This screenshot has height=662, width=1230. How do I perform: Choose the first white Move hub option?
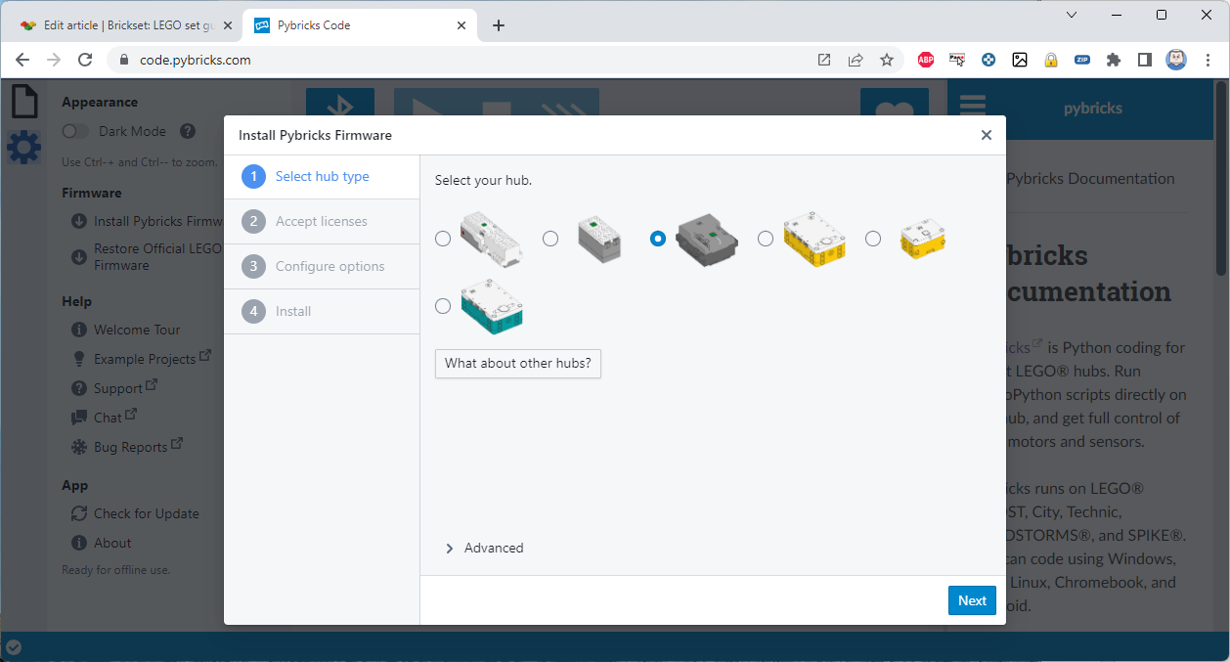(443, 239)
